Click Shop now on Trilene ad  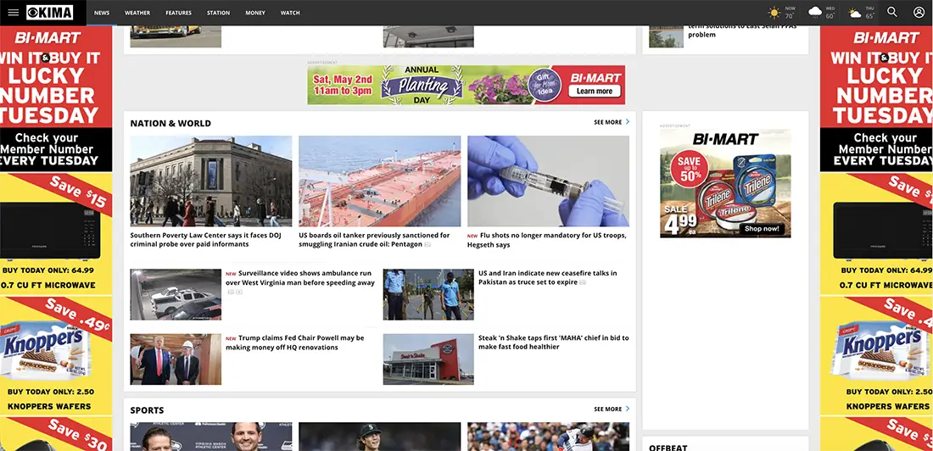pos(761,229)
